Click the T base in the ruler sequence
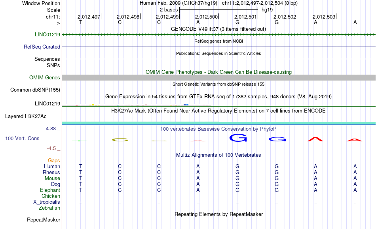The height and width of the screenshot is (229, 376). (81, 22)
